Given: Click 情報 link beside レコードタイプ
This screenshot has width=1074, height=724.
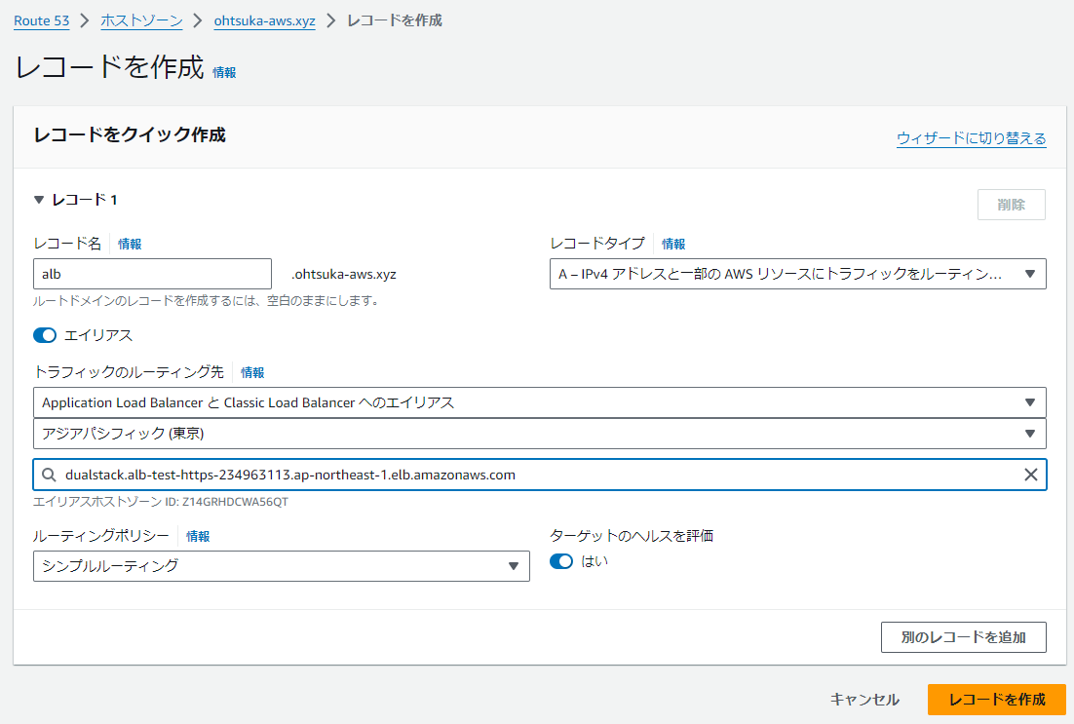Looking at the screenshot, I should 673,244.
